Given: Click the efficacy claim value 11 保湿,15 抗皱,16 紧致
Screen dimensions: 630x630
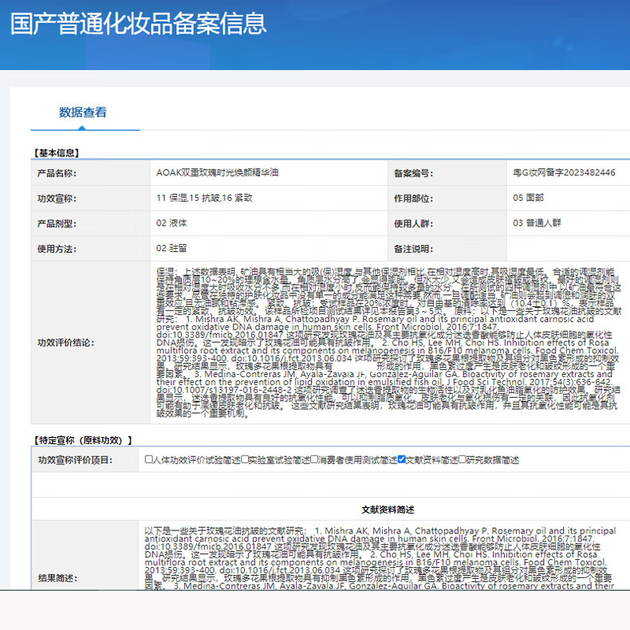Looking at the screenshot, I should pyautogui.click(x=204, y=198).
